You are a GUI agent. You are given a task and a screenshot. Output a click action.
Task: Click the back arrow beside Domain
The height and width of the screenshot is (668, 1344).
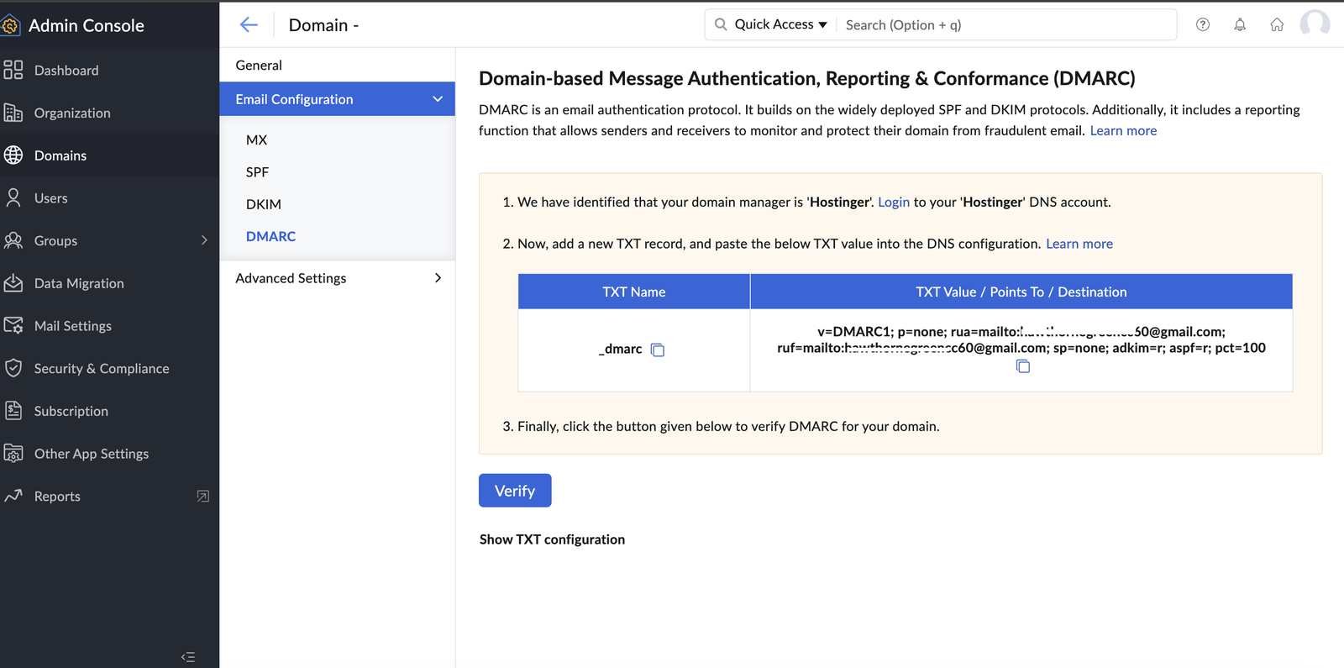click(x=249, y=25)
